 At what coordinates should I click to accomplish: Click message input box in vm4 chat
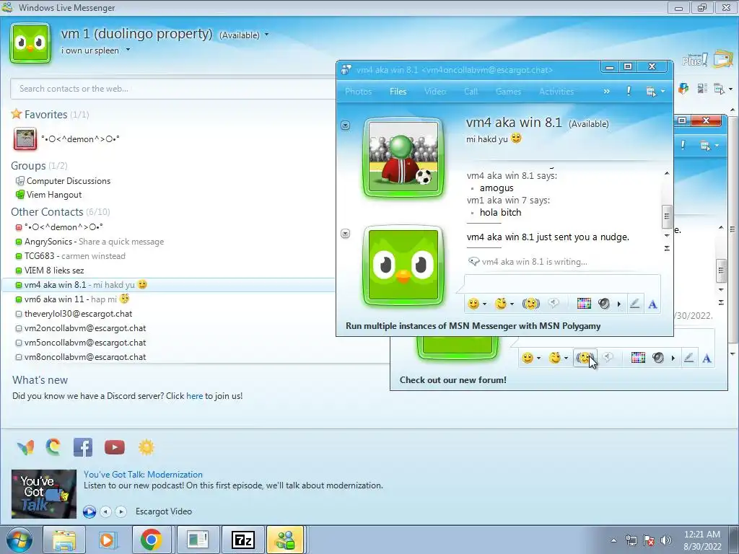pos(561,284)
